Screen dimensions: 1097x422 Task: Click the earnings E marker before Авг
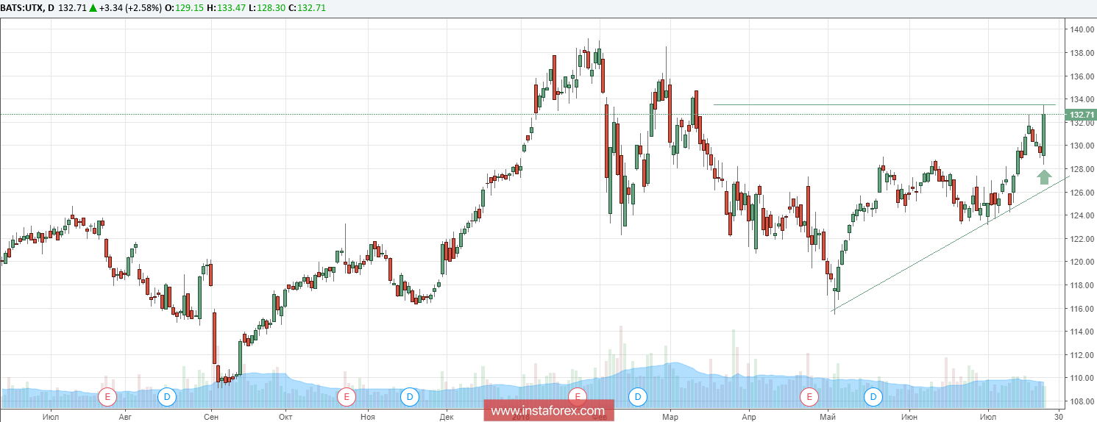(107, 397)
